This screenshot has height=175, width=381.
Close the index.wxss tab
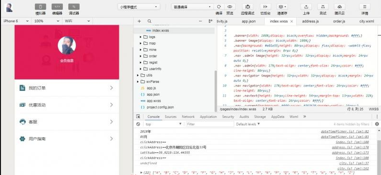pos(291,21)
